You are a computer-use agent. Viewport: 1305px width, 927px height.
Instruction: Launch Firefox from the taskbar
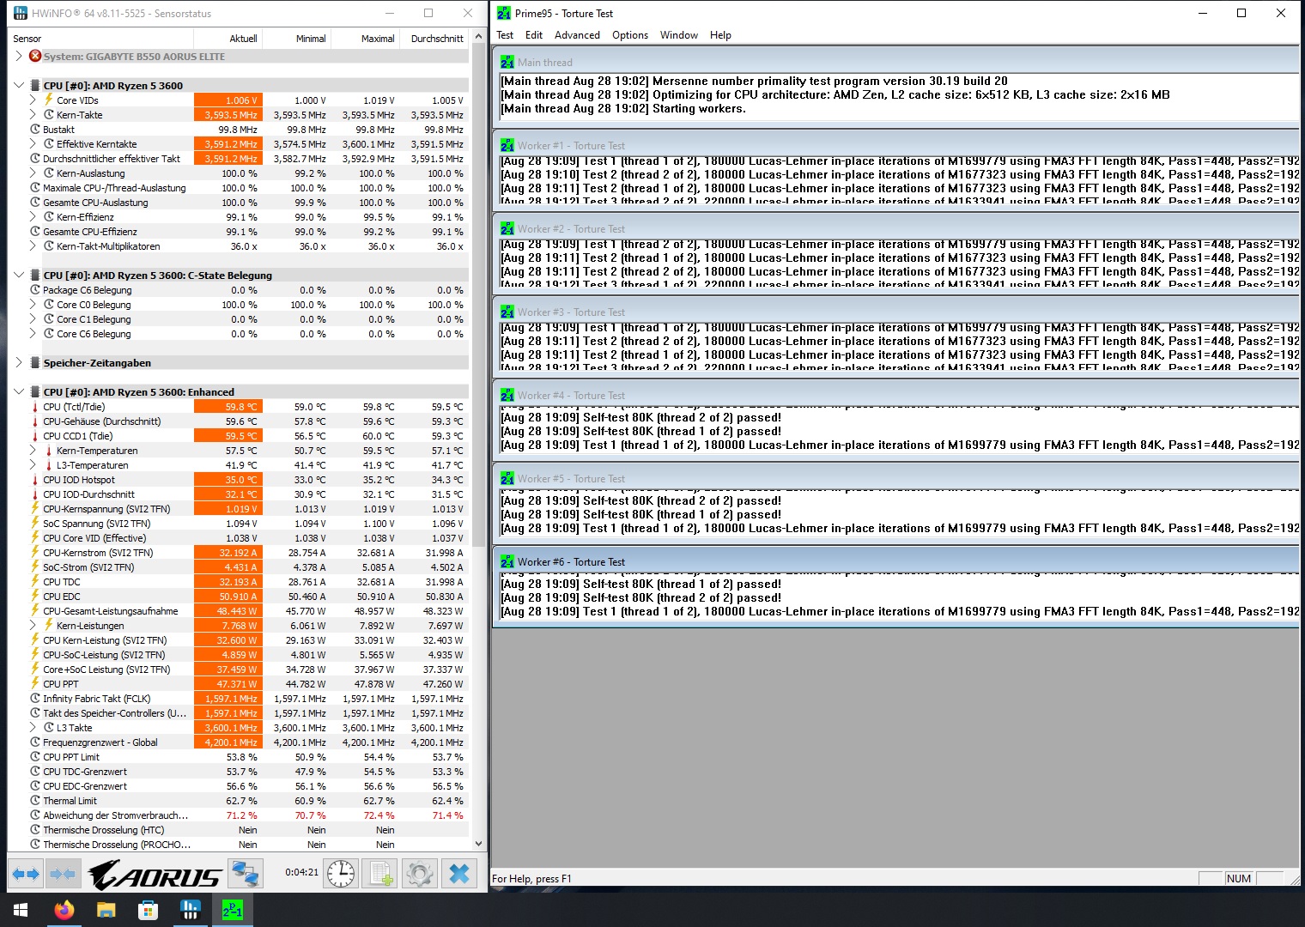64,910
